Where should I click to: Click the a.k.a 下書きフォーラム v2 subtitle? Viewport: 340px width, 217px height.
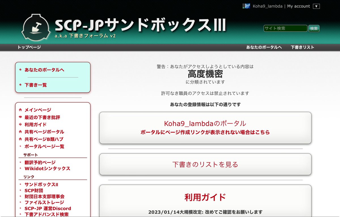(x=85, y=36)
